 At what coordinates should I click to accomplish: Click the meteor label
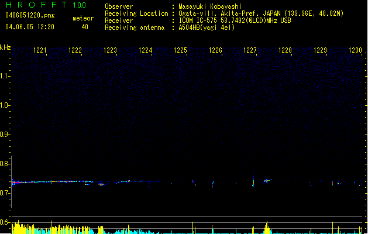click(x=83, y=18)
